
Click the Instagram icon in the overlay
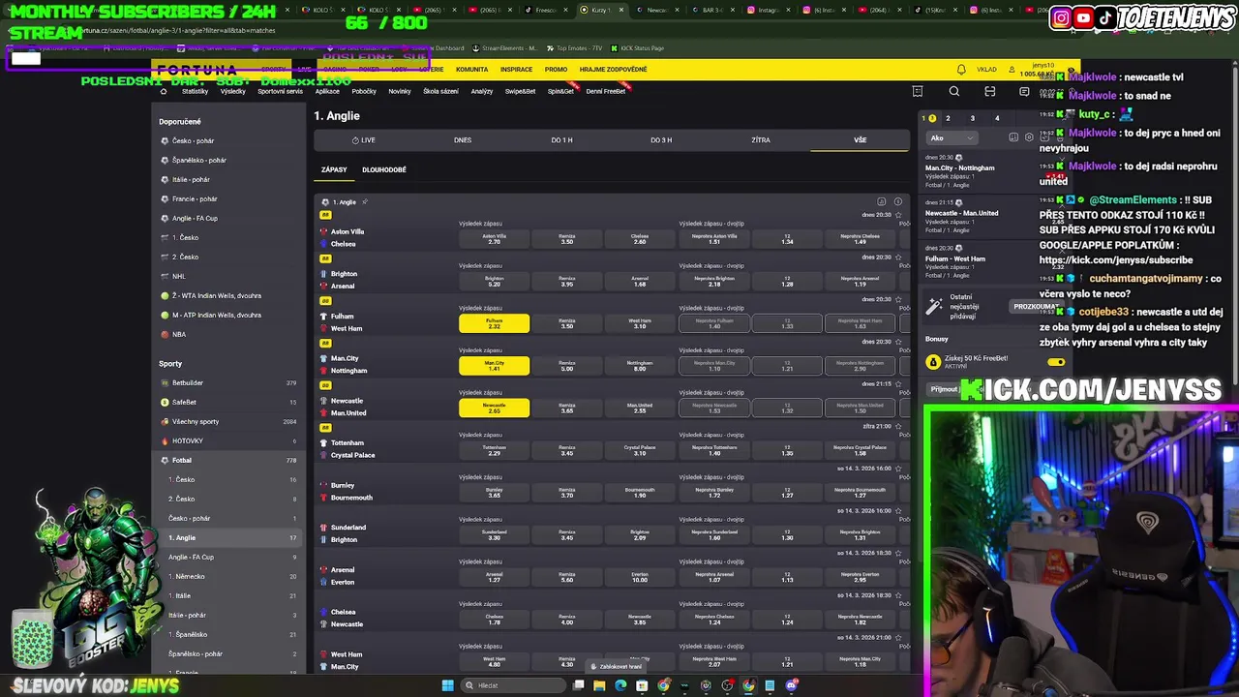[1062, 17]
